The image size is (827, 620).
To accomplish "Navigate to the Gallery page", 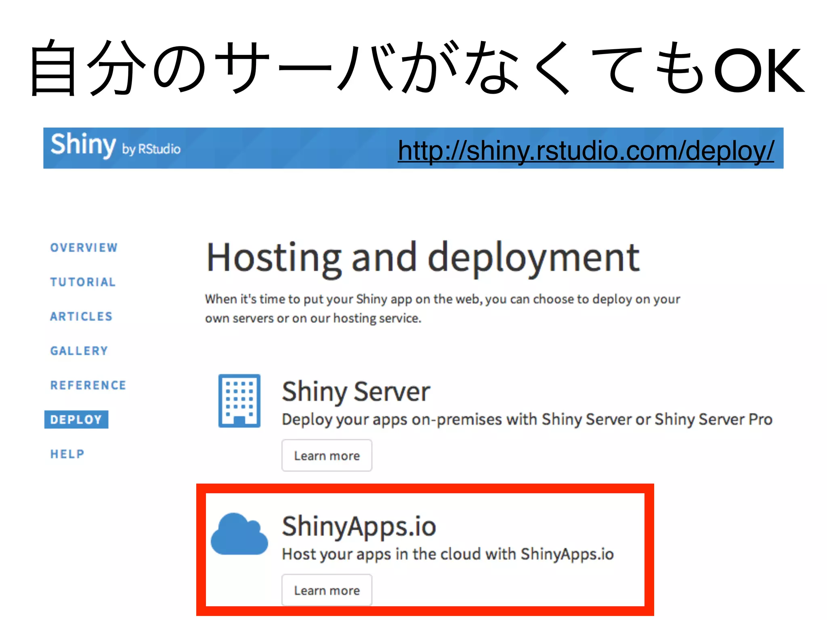I will pos(79,351).
